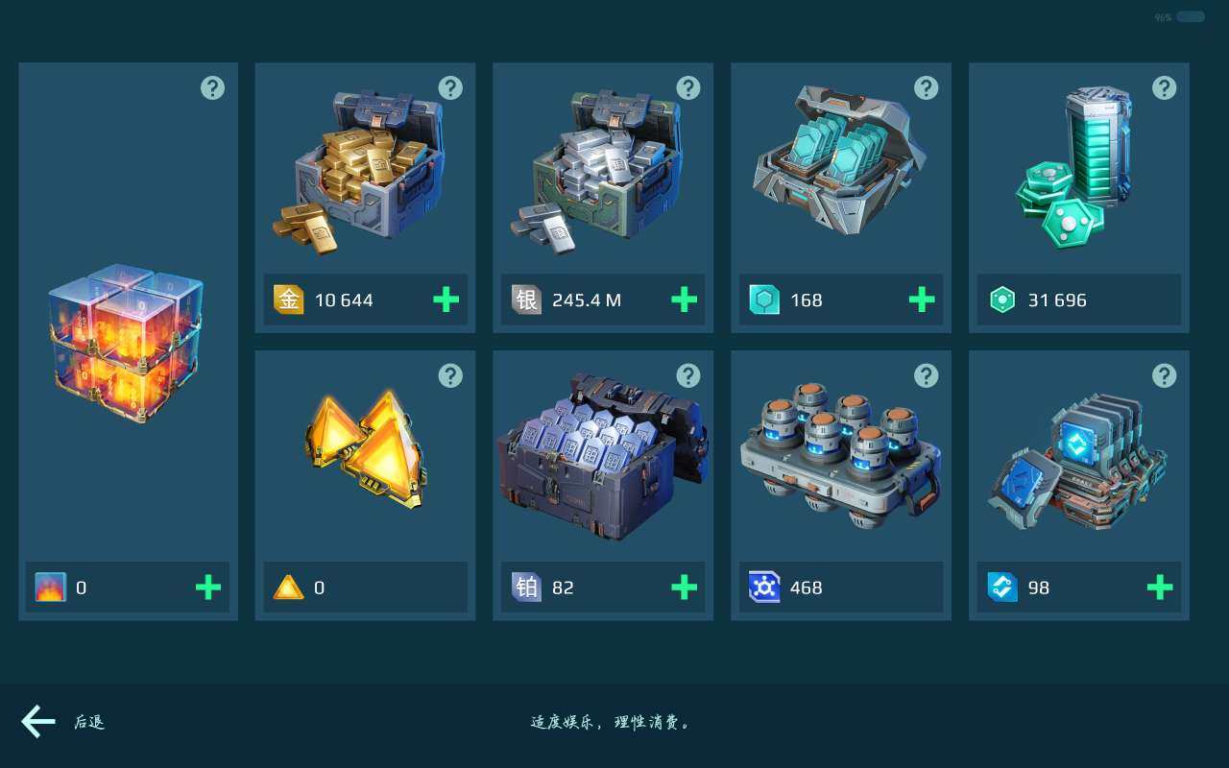Click the 后退 back label
The image size is (1229, 768).
[89, 722]
